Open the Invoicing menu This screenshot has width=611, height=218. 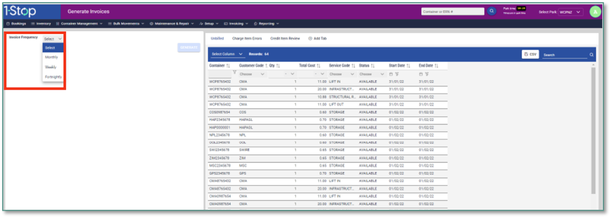click(236, 24)
